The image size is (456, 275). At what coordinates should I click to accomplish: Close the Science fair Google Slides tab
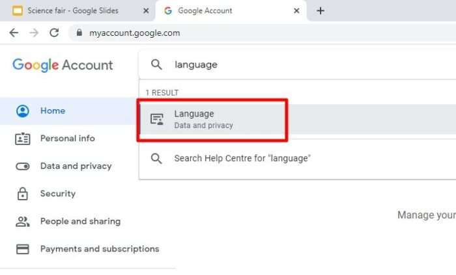[146, 11]
